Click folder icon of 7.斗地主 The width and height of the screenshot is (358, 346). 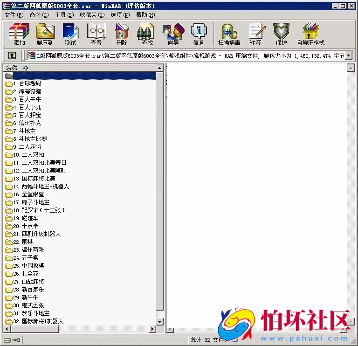[9, 131]
